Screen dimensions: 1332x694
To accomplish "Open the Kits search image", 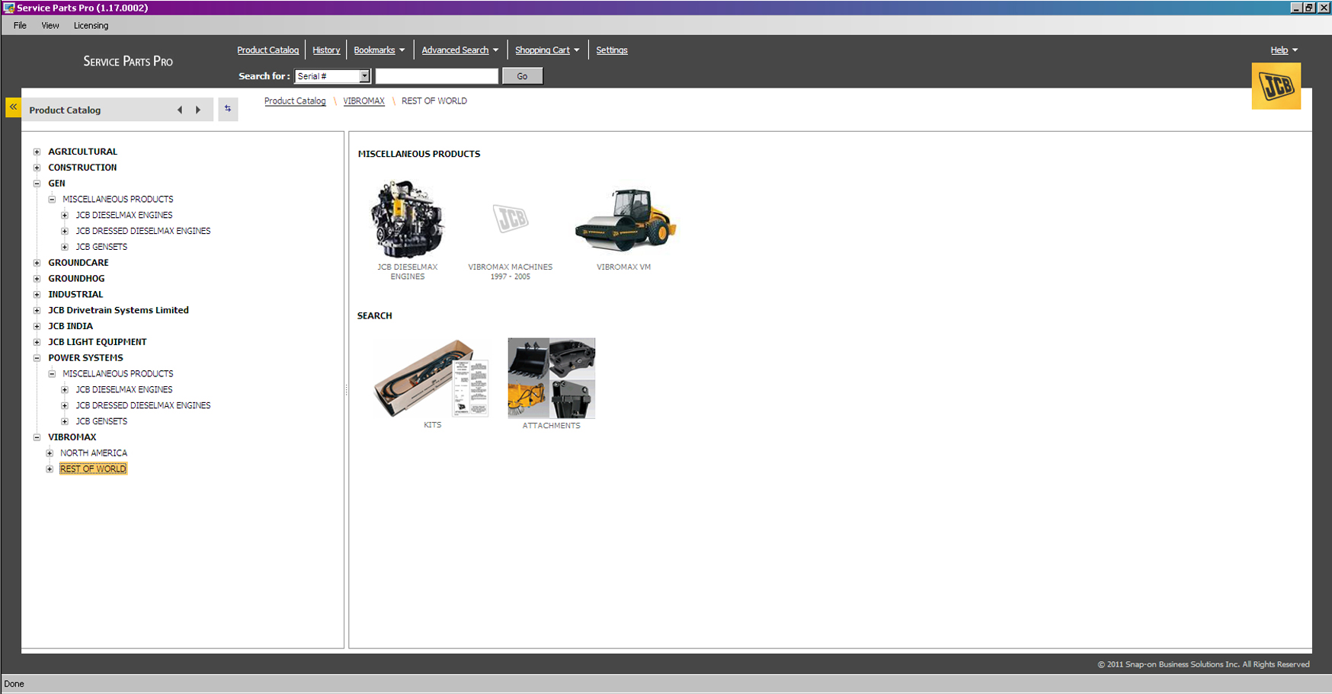I will coord(431,378).
